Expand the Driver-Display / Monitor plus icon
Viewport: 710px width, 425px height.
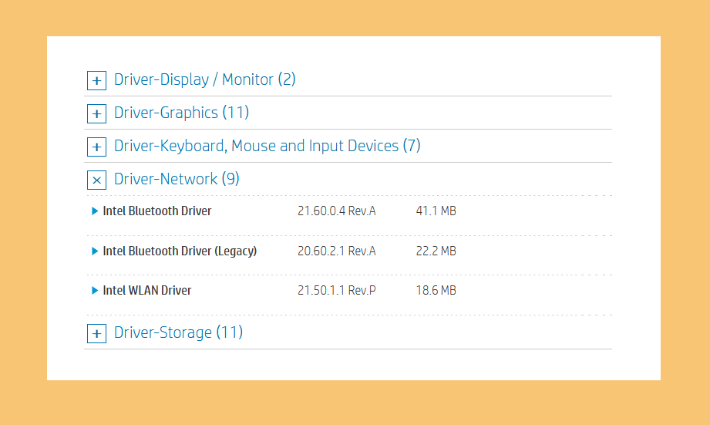pos(96,81)
